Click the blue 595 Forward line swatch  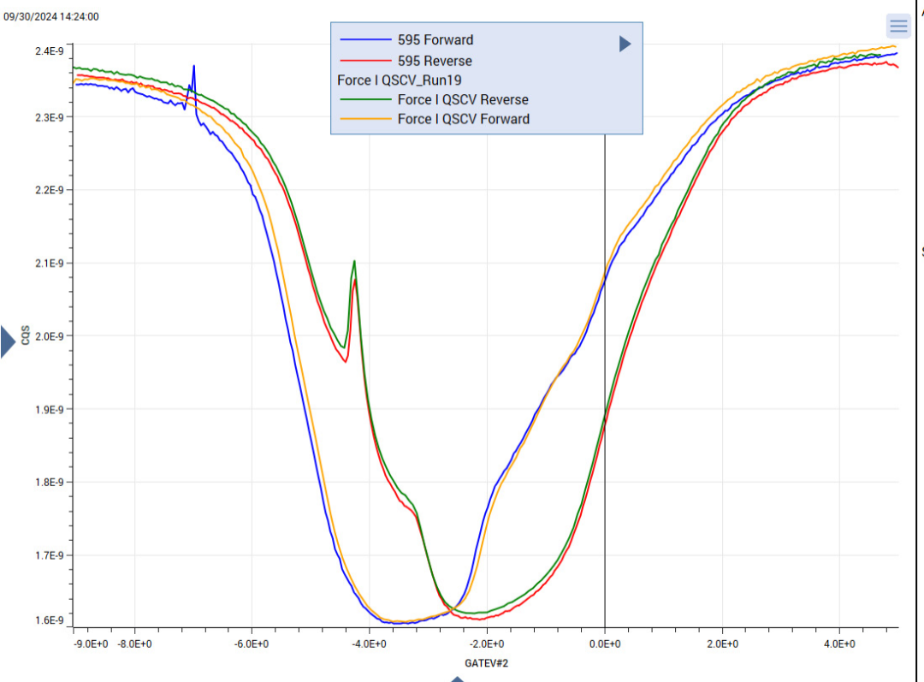(365, 40)
